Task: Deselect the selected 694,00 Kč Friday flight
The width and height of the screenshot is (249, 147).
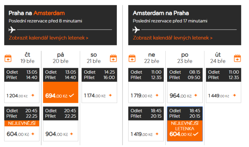Action: (x=61, y=95)
